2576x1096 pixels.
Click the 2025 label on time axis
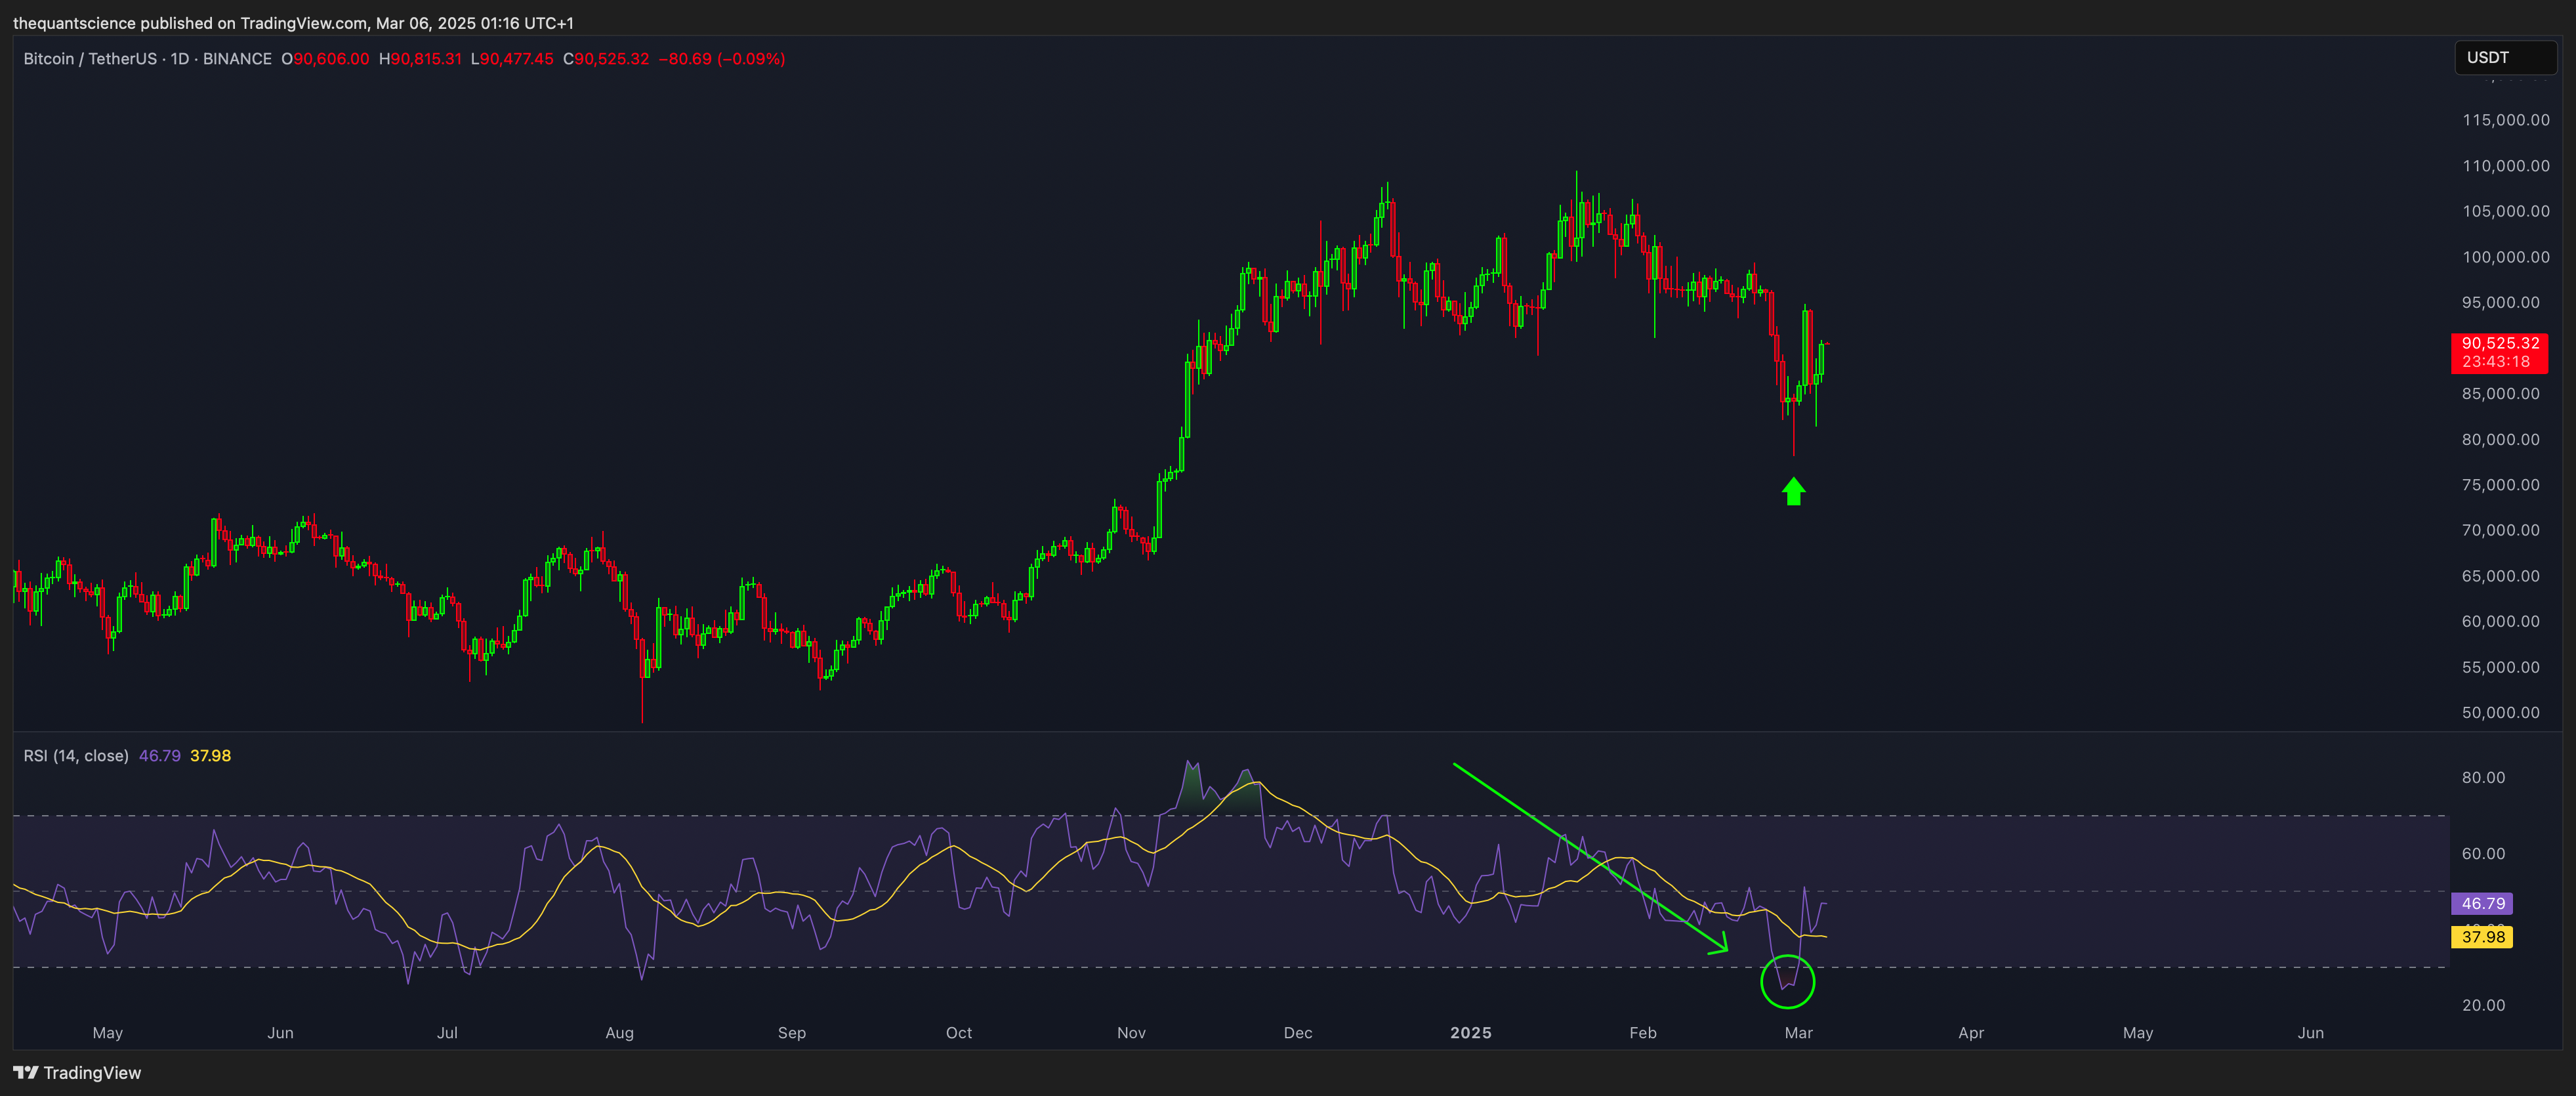1470,1033
